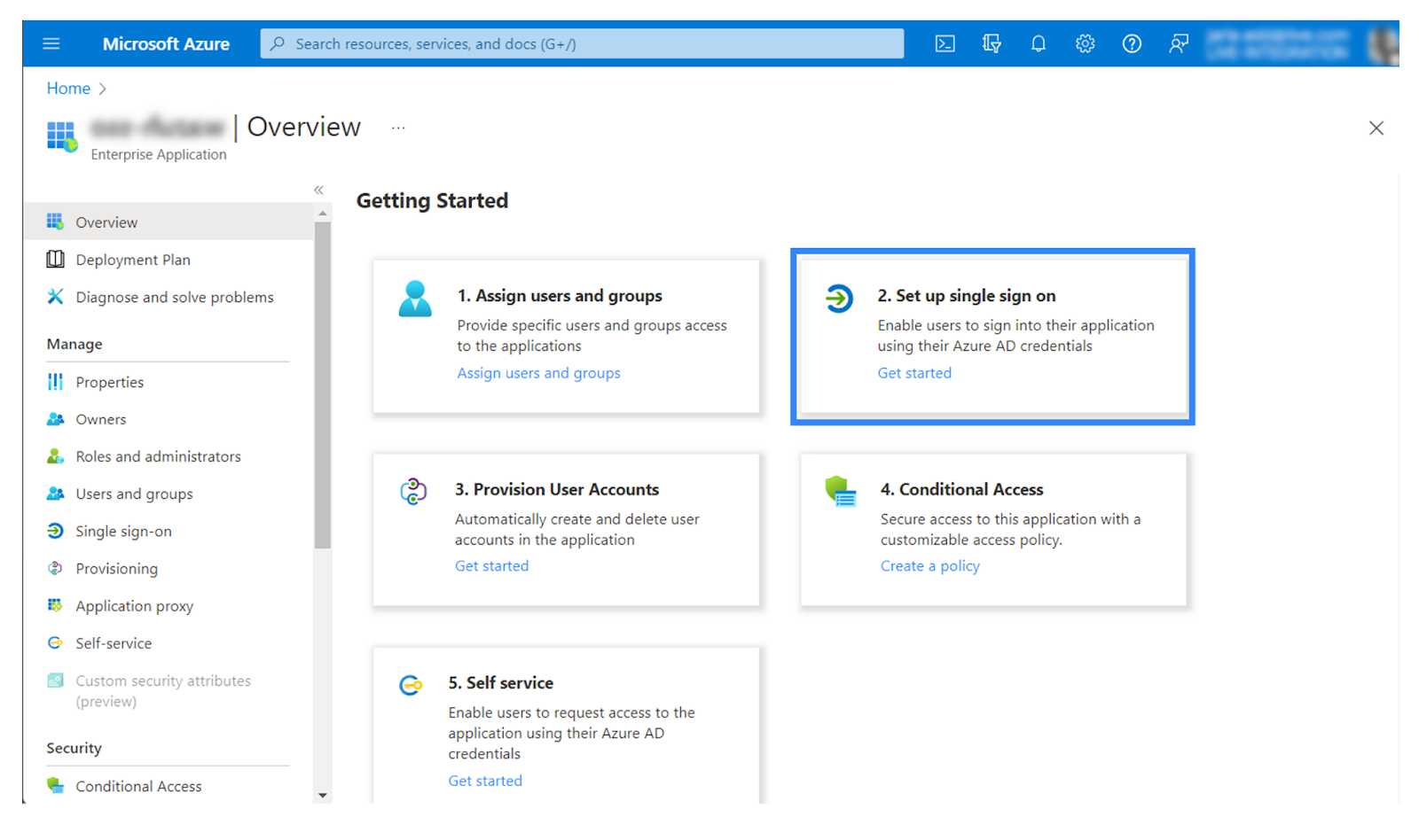1419x840 pixels.
Task: Click the Users and groups sidebar icon
Action: [x=55, y=493]
